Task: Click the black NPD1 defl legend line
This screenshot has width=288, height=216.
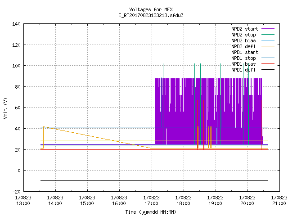Action: coord(268,70)
